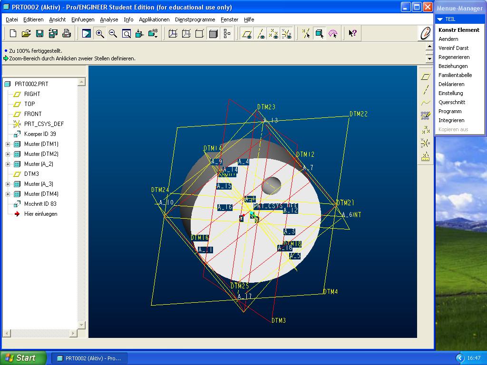Choose Querschnitt in Menue-Manager
Image resolution: width=487 pixels, height=365 pixels.
click(452, 102)
